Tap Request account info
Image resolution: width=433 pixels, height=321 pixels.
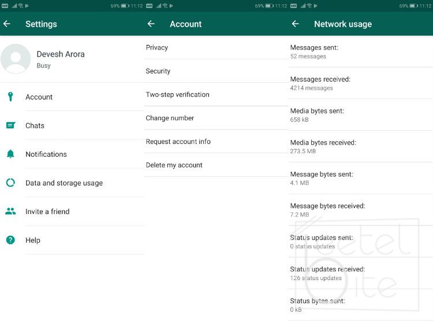[178, 142]
